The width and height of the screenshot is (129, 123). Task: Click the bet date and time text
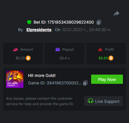(86, 30)
